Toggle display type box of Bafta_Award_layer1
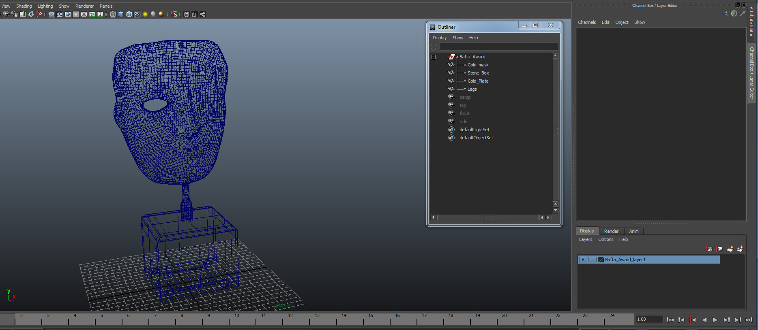Image resolution: width=758 pixels, height=330 pixels. click(x=592, y=260)
